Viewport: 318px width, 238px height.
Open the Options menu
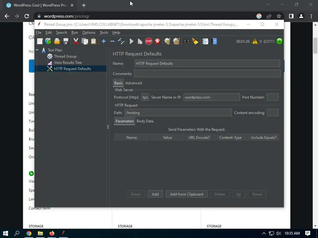tap(89, 32)
